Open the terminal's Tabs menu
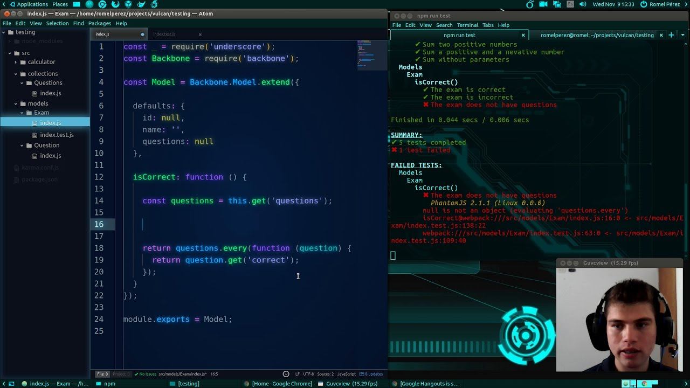 pyautogui.click(x=488, y=25)
